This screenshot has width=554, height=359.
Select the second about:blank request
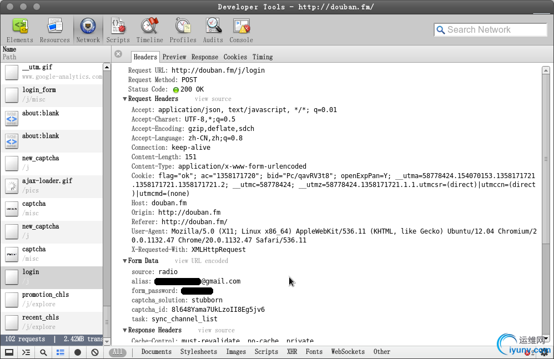coord(52,141)
